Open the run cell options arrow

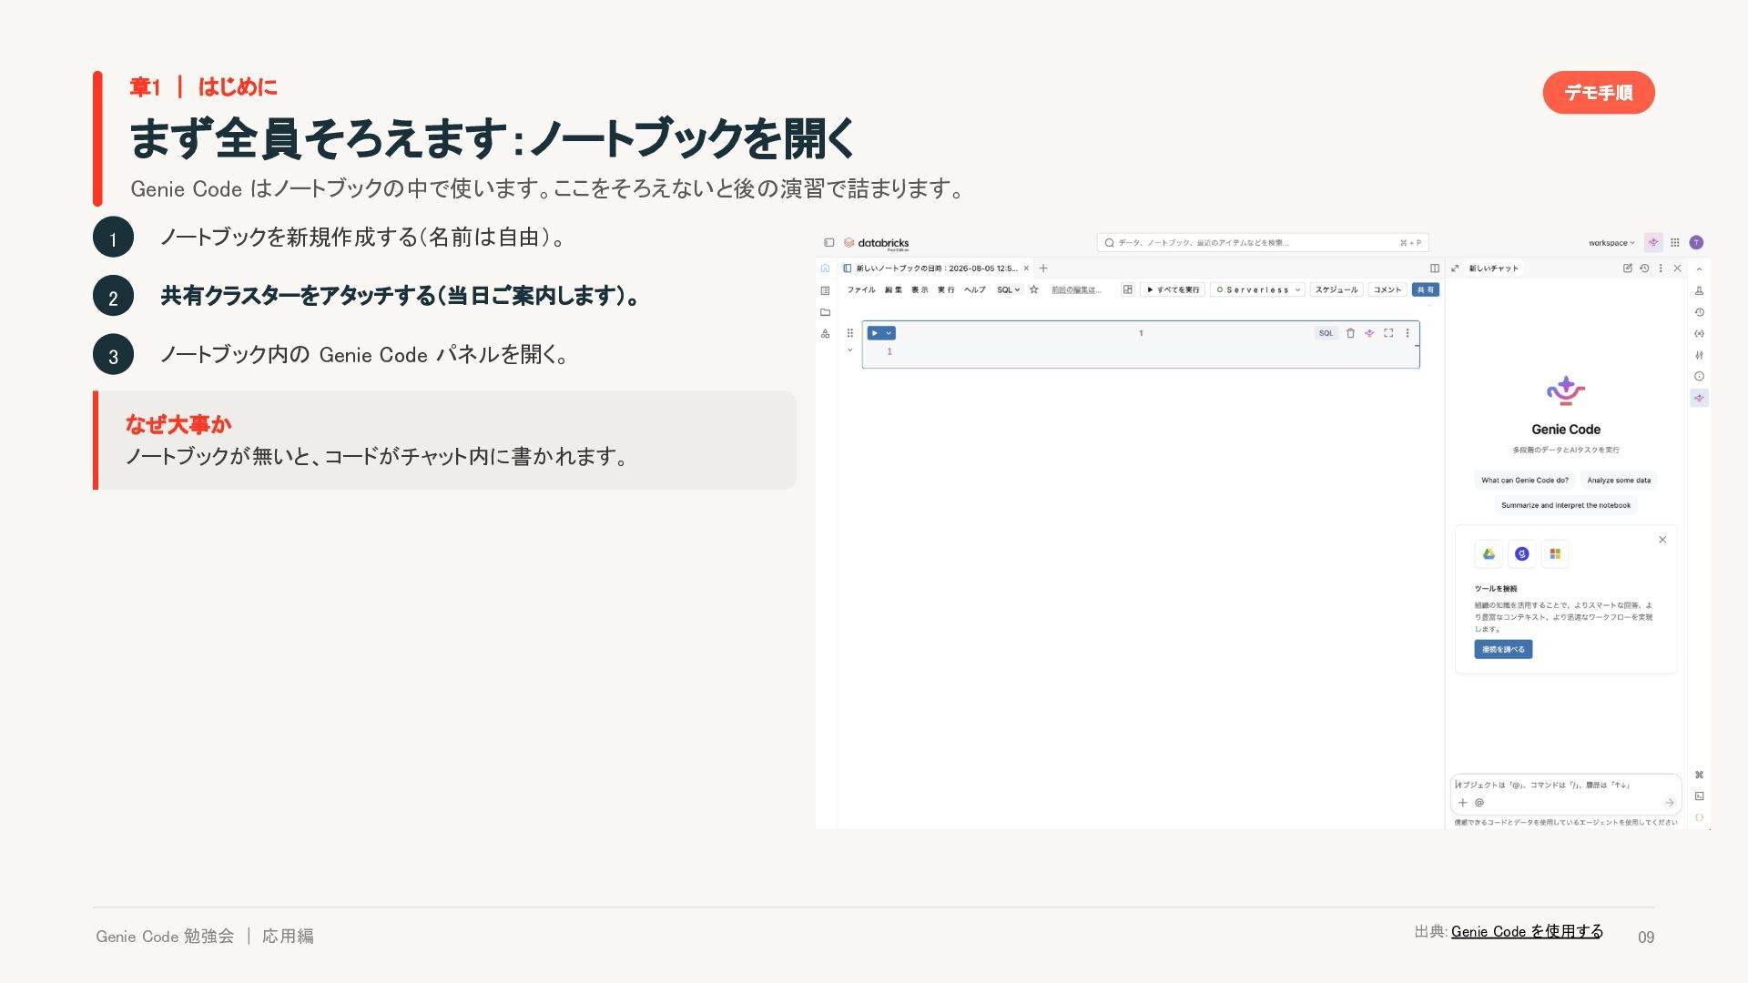889,333
